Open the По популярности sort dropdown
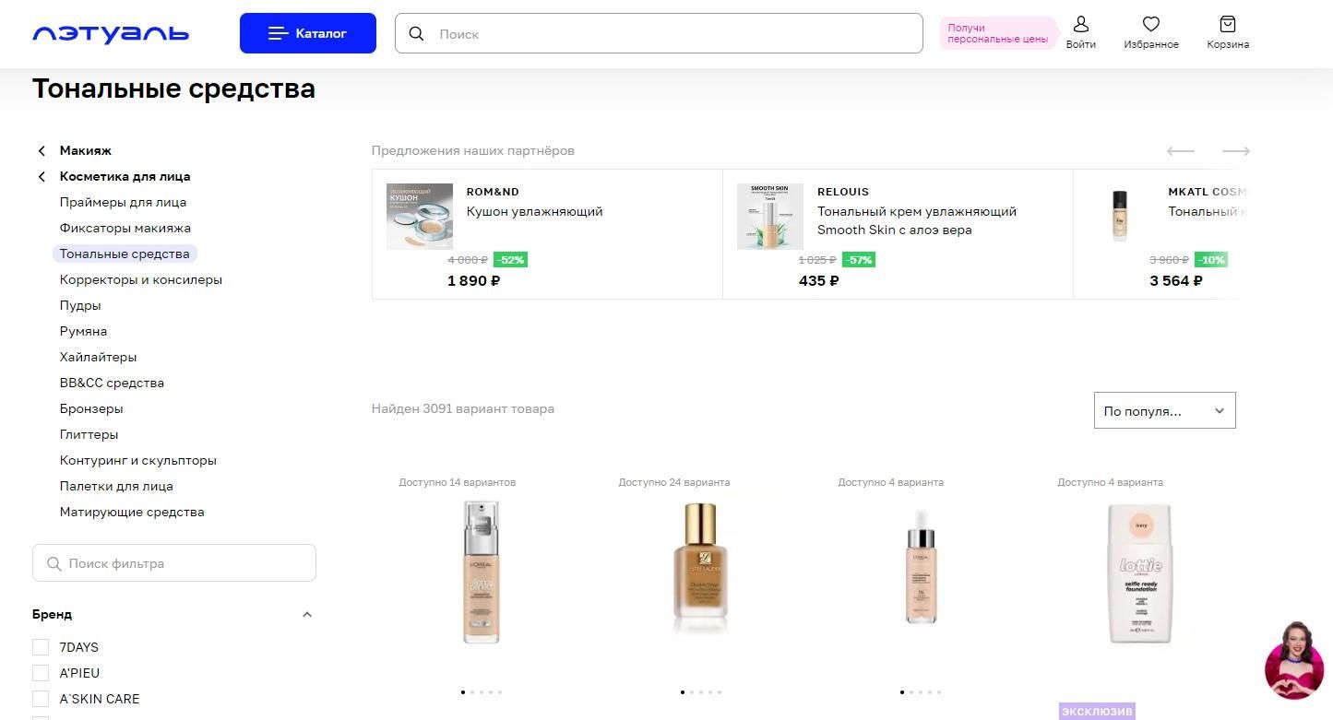The width and height of the screenshot is (1333, 720). pyautogui.click(x=1164, y=411)
